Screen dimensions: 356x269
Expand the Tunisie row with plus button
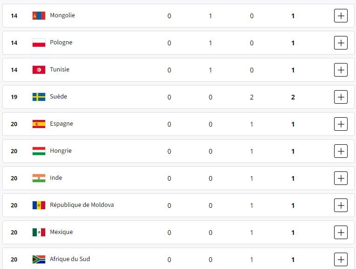(x=341, y=70)
